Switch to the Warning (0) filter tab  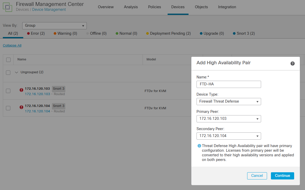65,33
